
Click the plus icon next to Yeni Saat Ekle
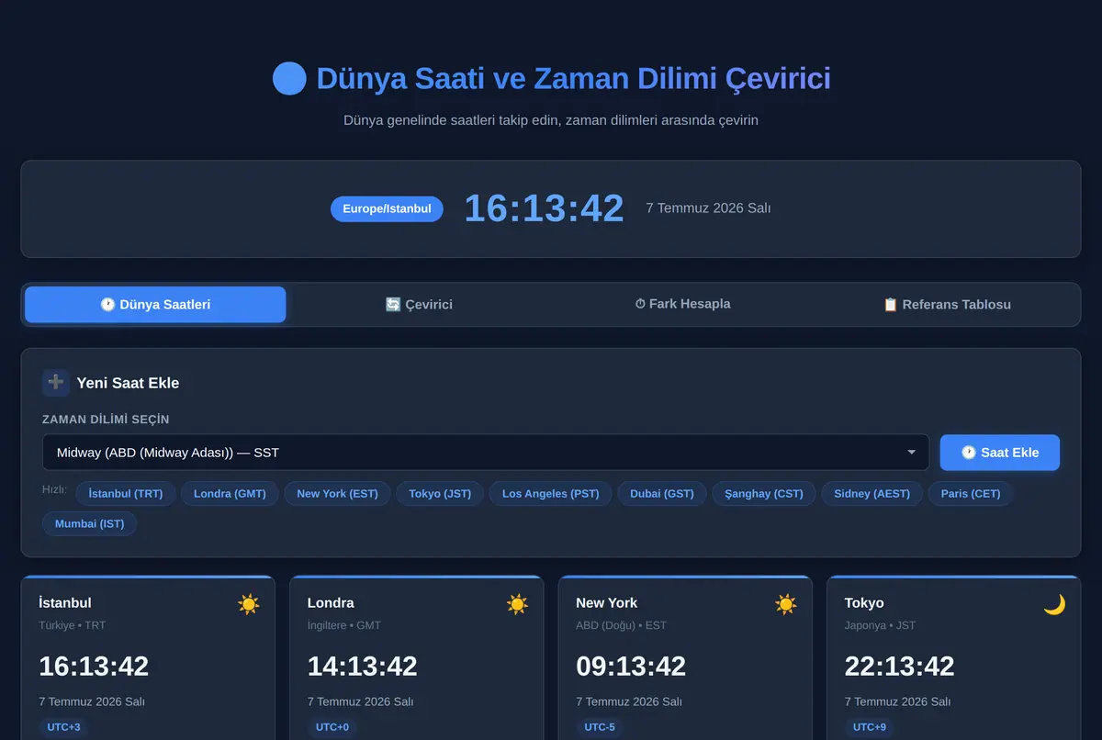click(56, 383)
